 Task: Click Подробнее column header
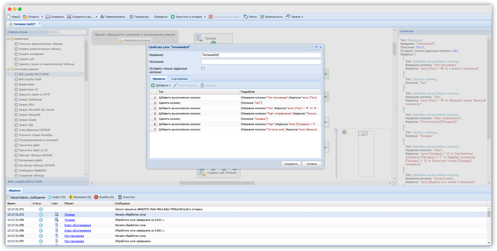(x=280, y=92)
